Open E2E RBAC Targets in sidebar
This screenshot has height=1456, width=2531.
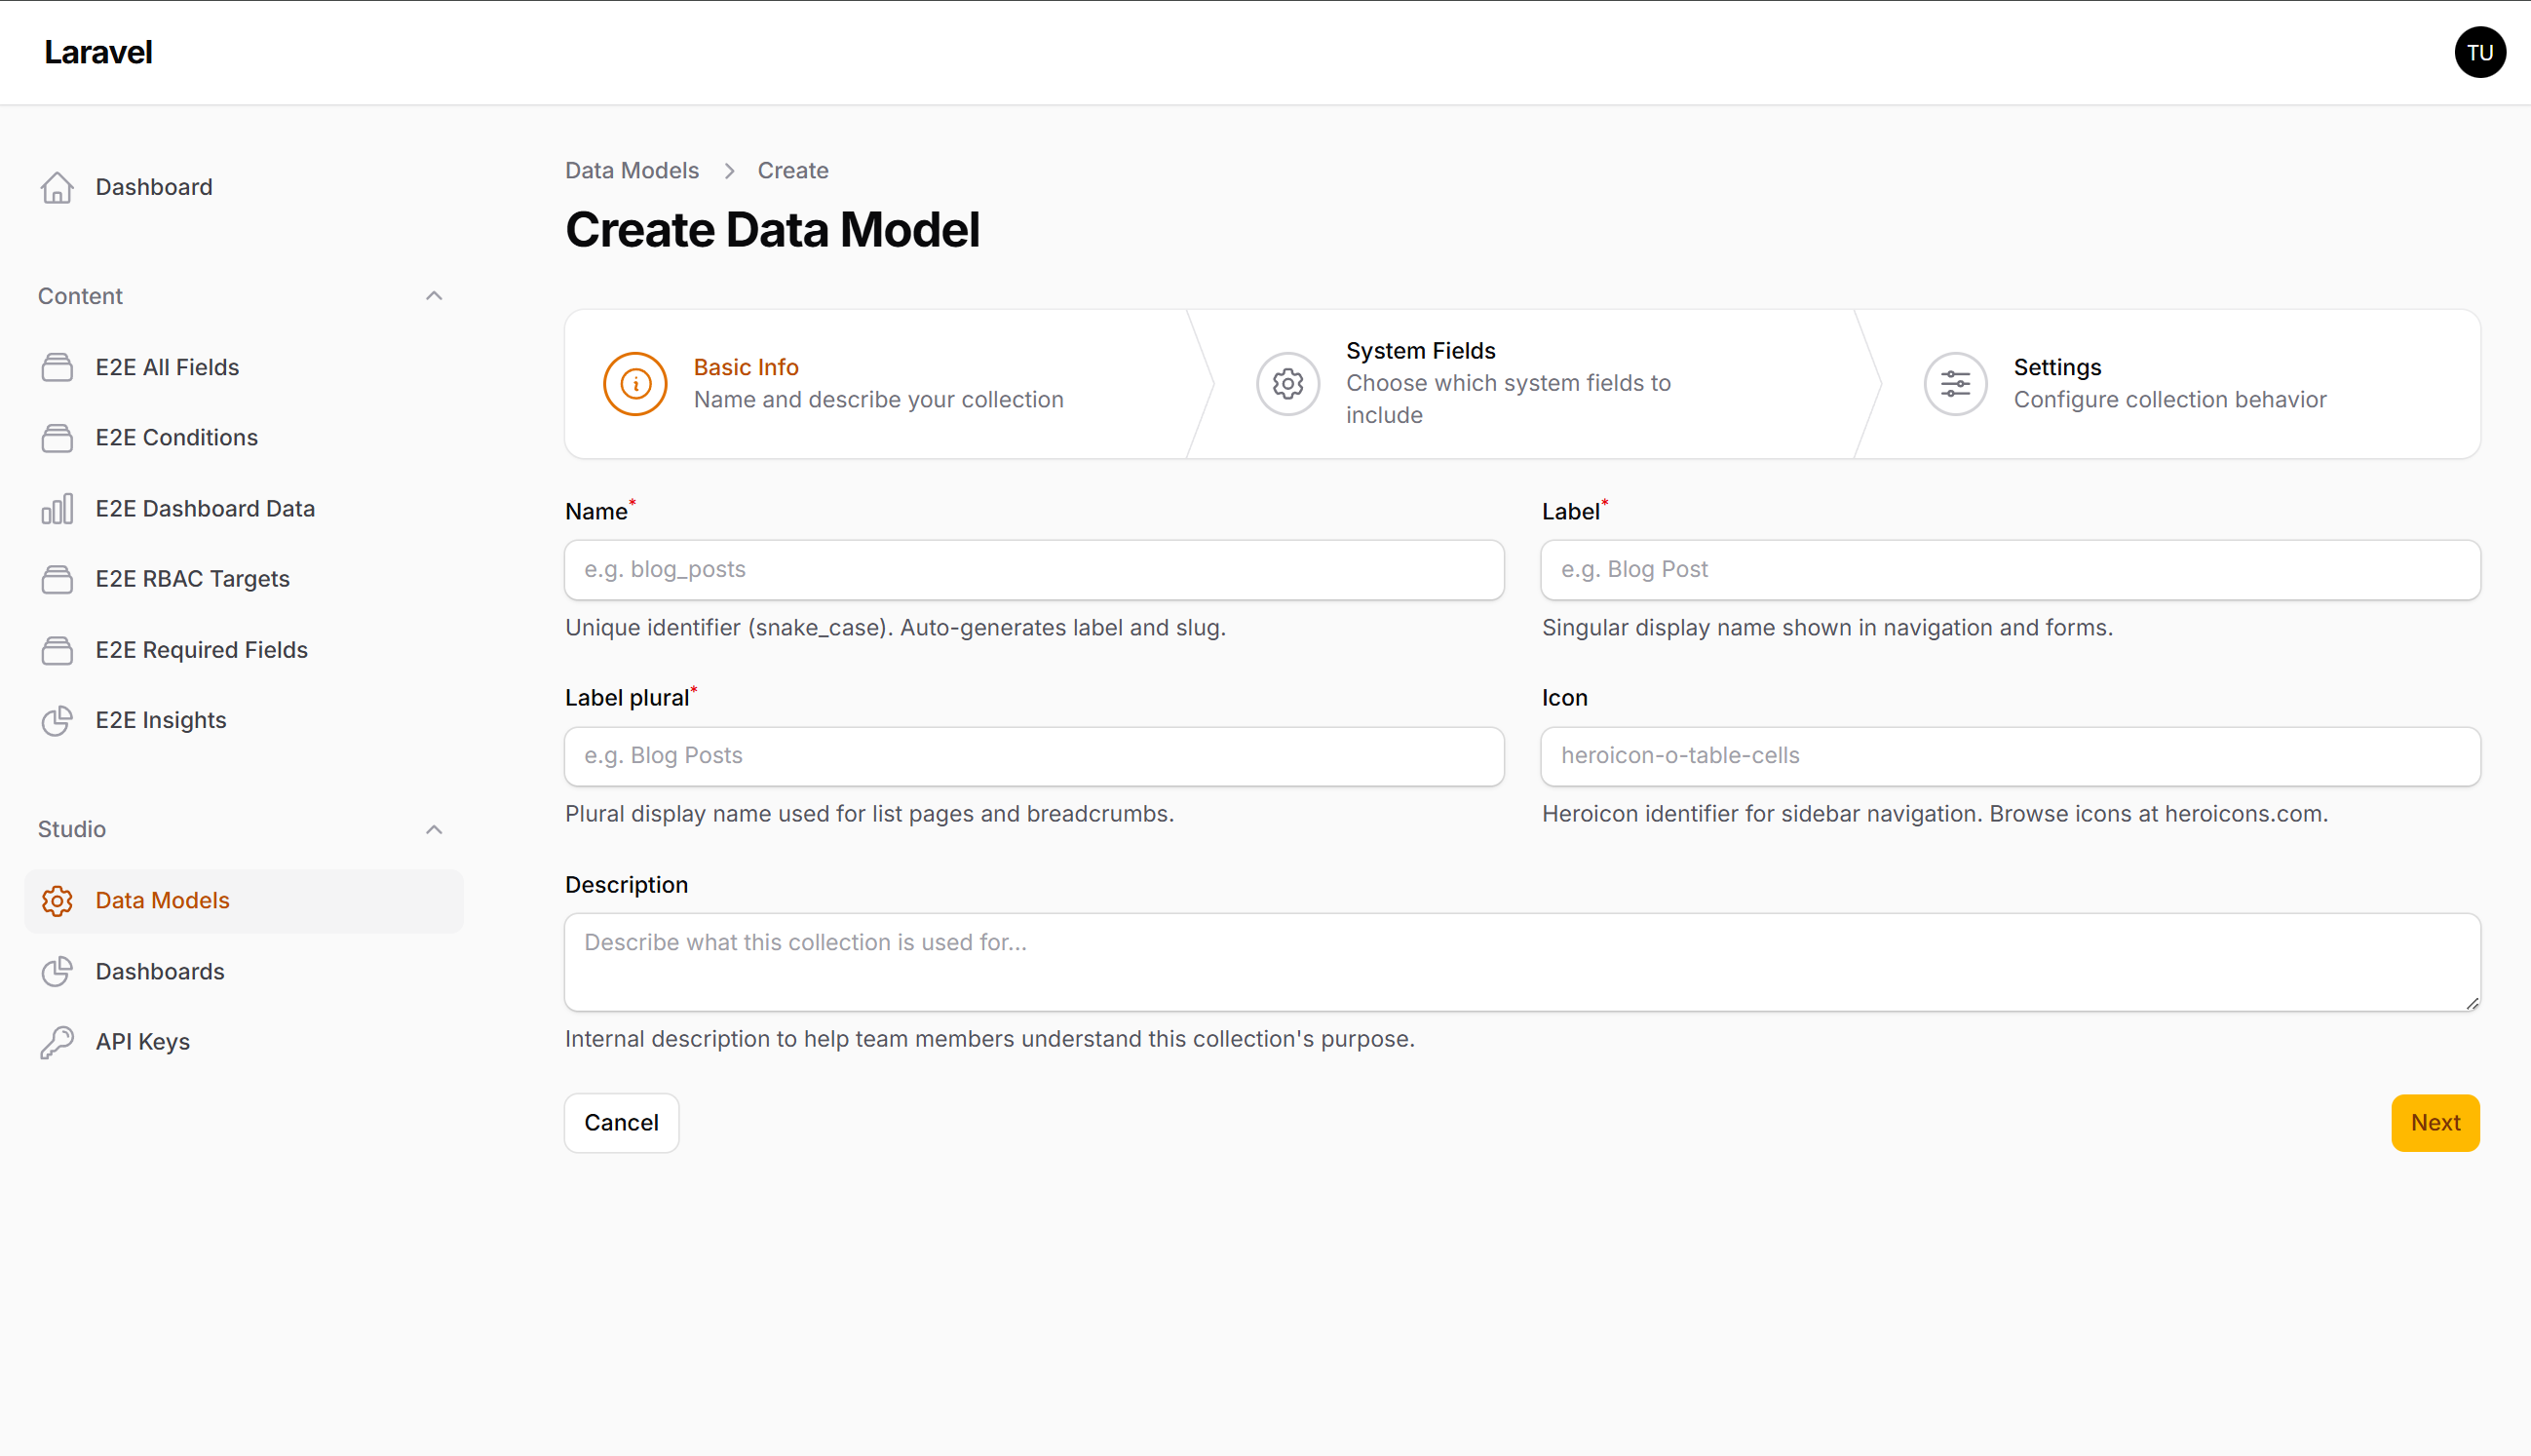click(x=192, y=578)
